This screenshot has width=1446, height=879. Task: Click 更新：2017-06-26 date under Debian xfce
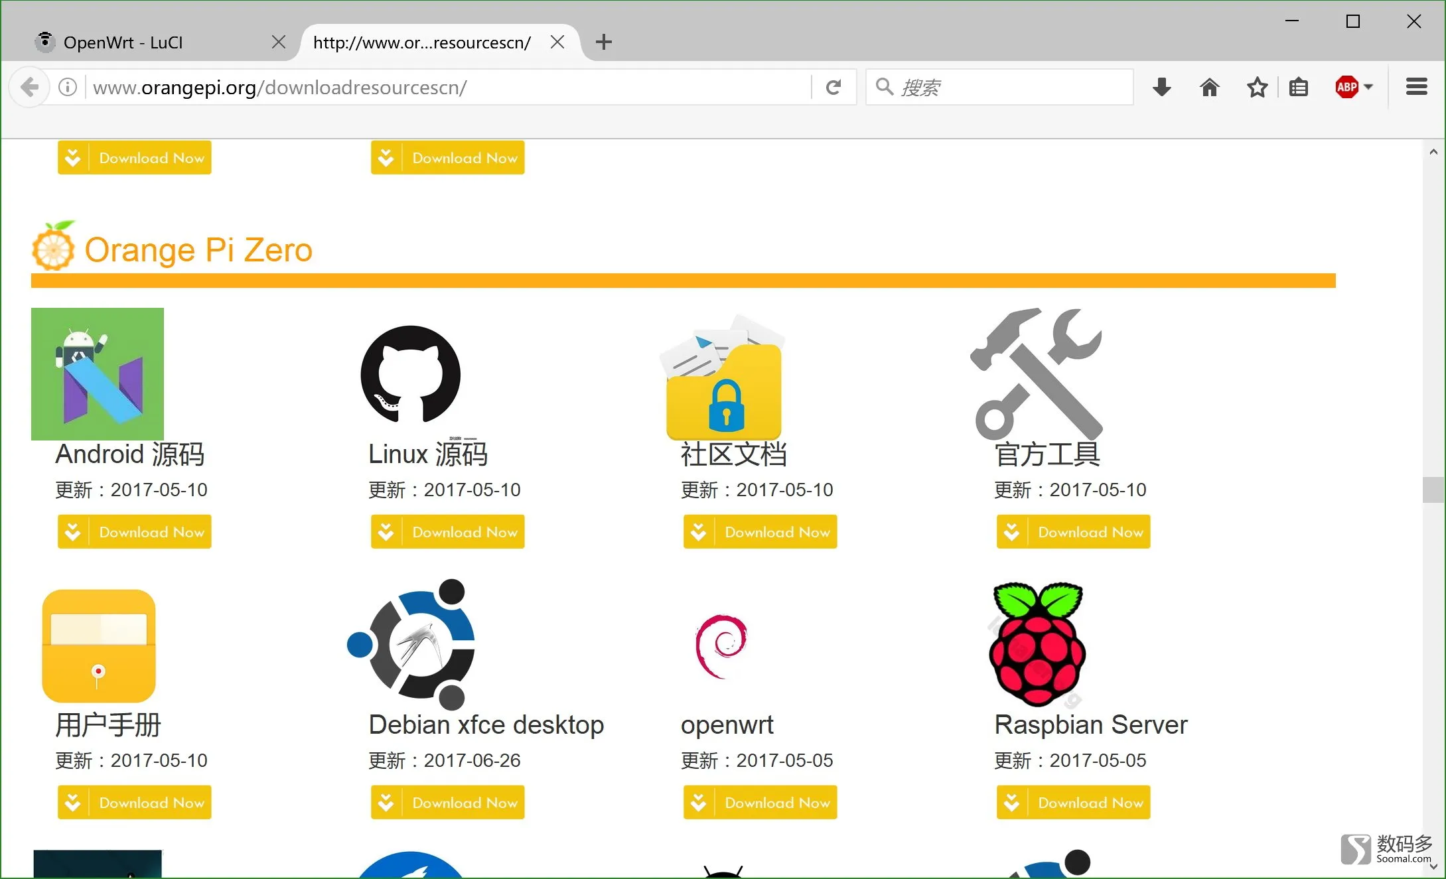(x=445, y=760)
